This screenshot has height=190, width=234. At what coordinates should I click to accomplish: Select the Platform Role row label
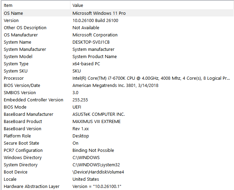tap(17, 136)
